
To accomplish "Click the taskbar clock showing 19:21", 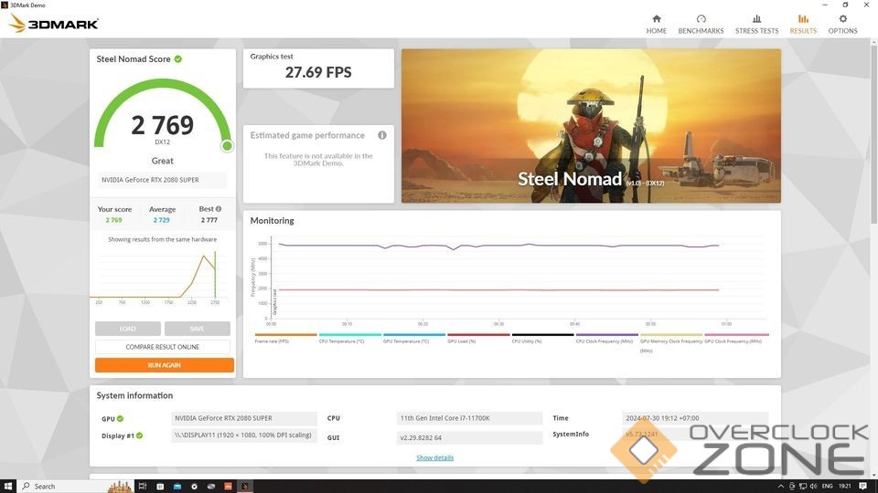I will tap(845, 487).
